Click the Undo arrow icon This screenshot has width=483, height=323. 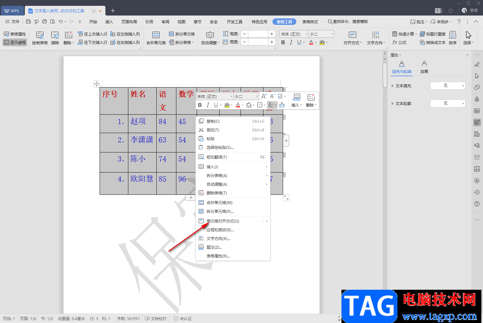click(x=61, y=22)
